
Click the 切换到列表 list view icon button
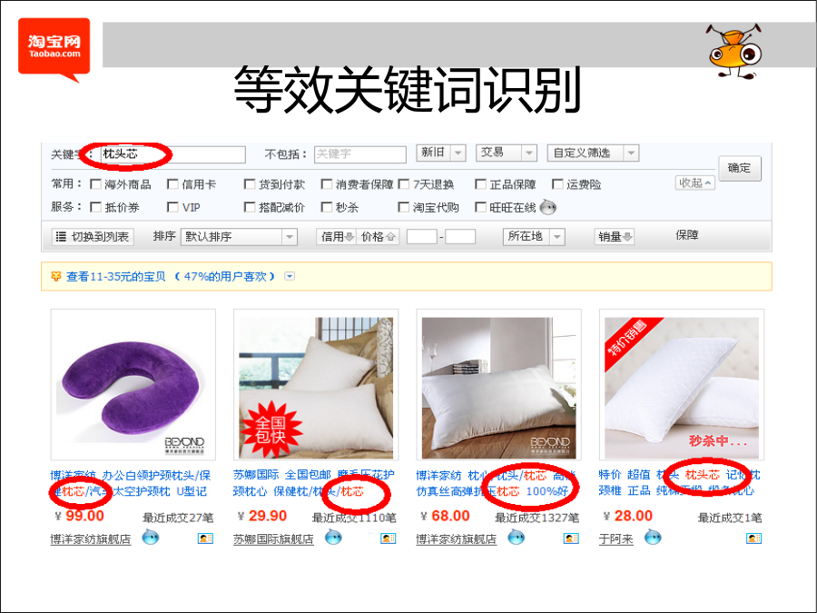pos(93,237)
